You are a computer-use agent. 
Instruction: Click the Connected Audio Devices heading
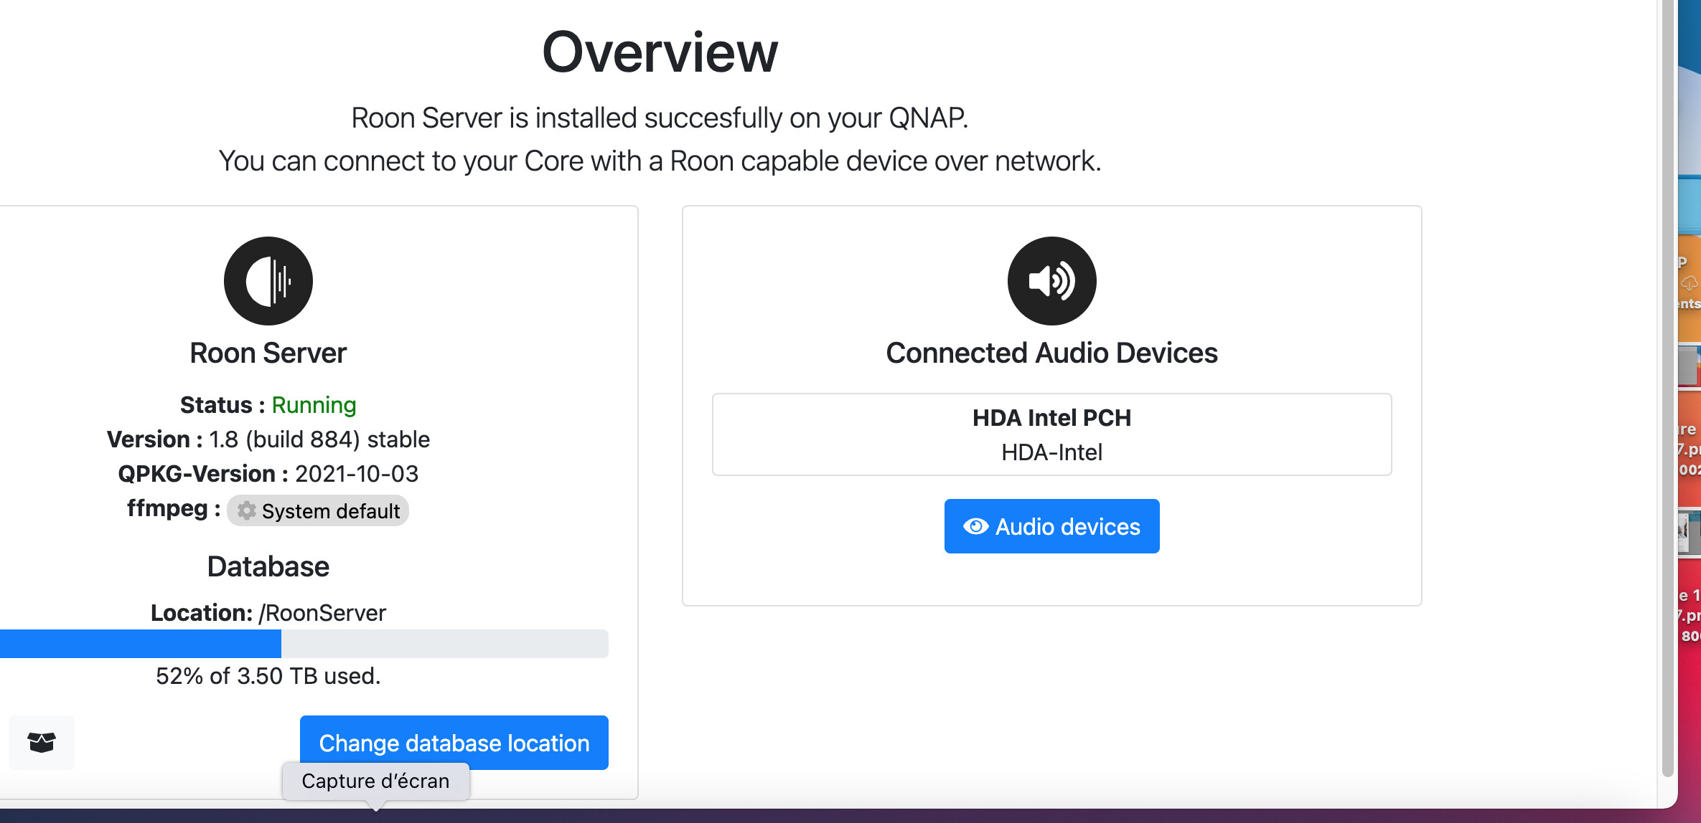click(x=1051, y=353)
